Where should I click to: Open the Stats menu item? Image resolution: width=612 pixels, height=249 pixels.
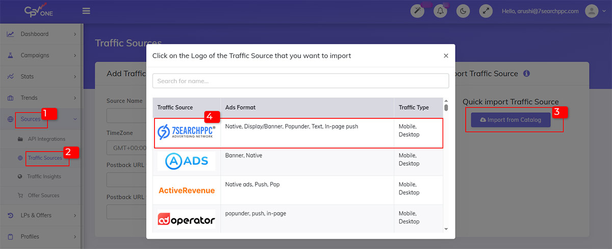click(x=41, y=77)
